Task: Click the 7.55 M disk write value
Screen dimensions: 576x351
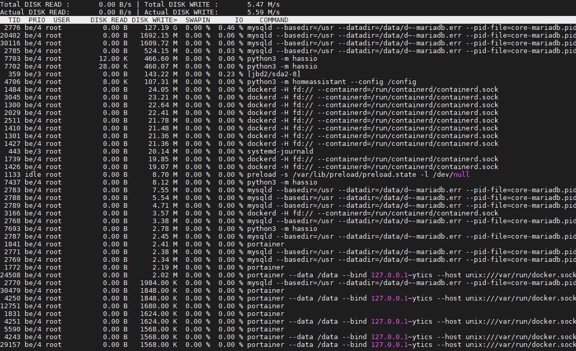Action: pos(165,190)
